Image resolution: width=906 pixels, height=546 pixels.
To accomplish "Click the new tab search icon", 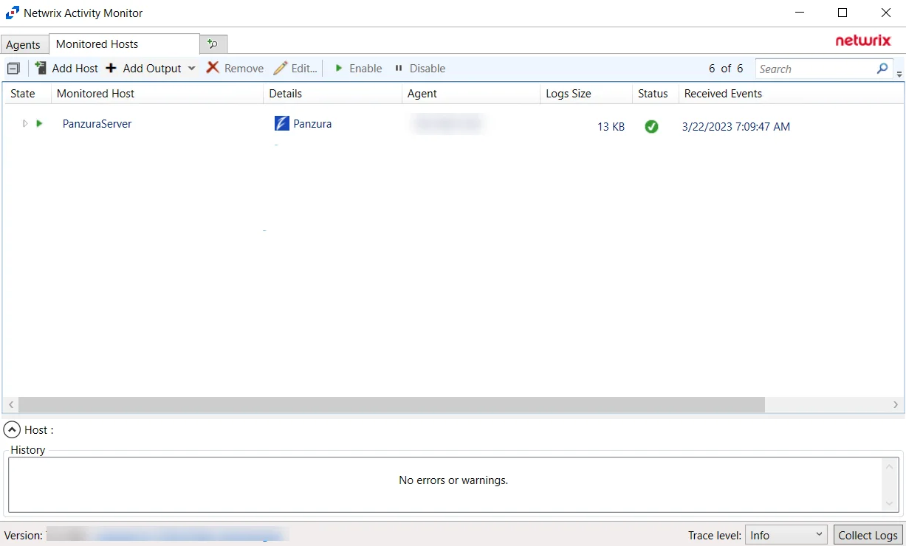I will (x=213, y=44).
